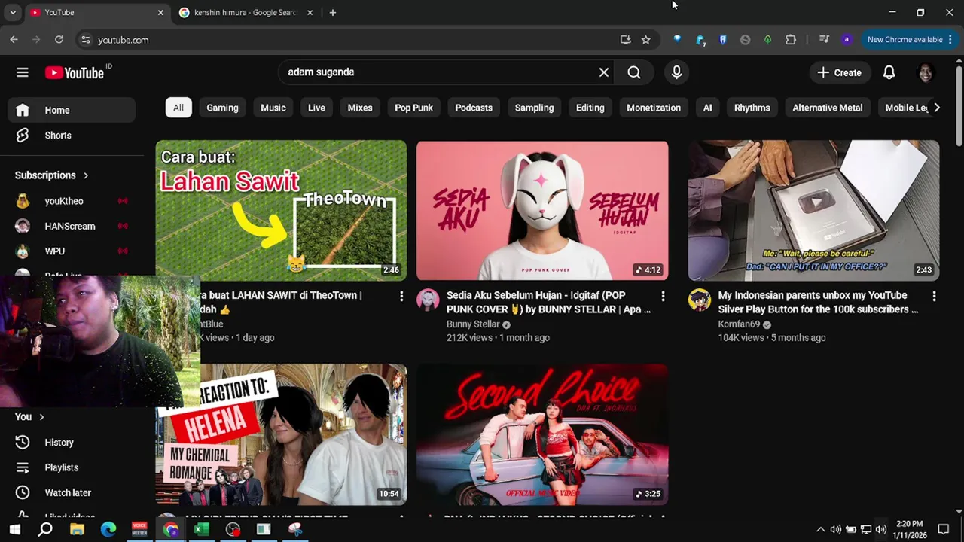Open the Bunny Stellar channel avatar
964x542 pixels.
pyautogui.click(x=428, y=300)
